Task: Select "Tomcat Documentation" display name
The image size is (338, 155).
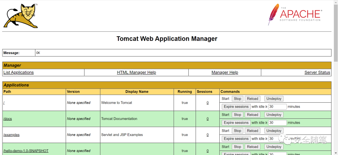Action: click(119, 119)
